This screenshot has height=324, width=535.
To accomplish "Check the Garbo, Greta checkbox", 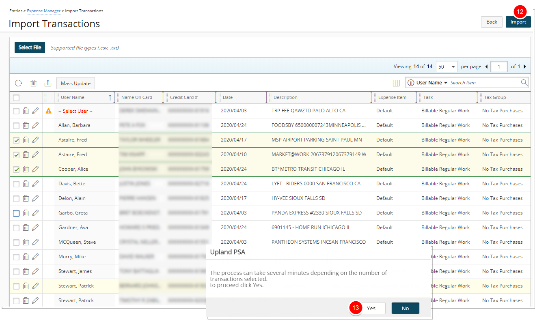I will (x=16, y=213).
